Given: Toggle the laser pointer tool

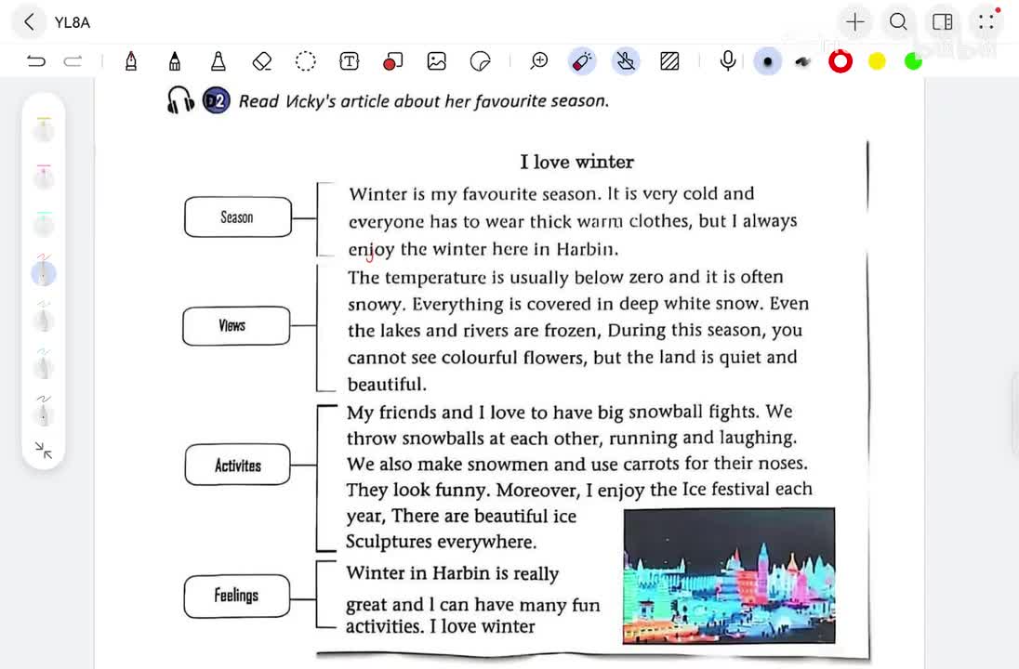Looking at the screenshot, I should (582, 61).
